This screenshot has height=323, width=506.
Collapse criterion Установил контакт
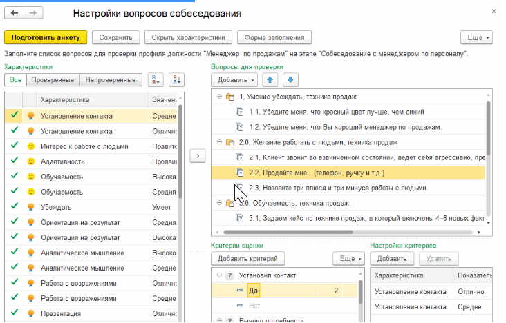pyautogui.click(x=219, y=275)
